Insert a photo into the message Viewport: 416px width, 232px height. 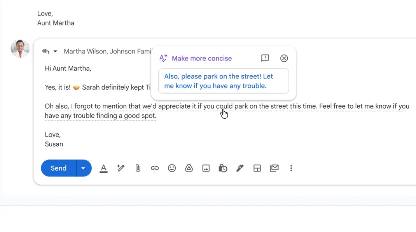(x=206, y=168)
